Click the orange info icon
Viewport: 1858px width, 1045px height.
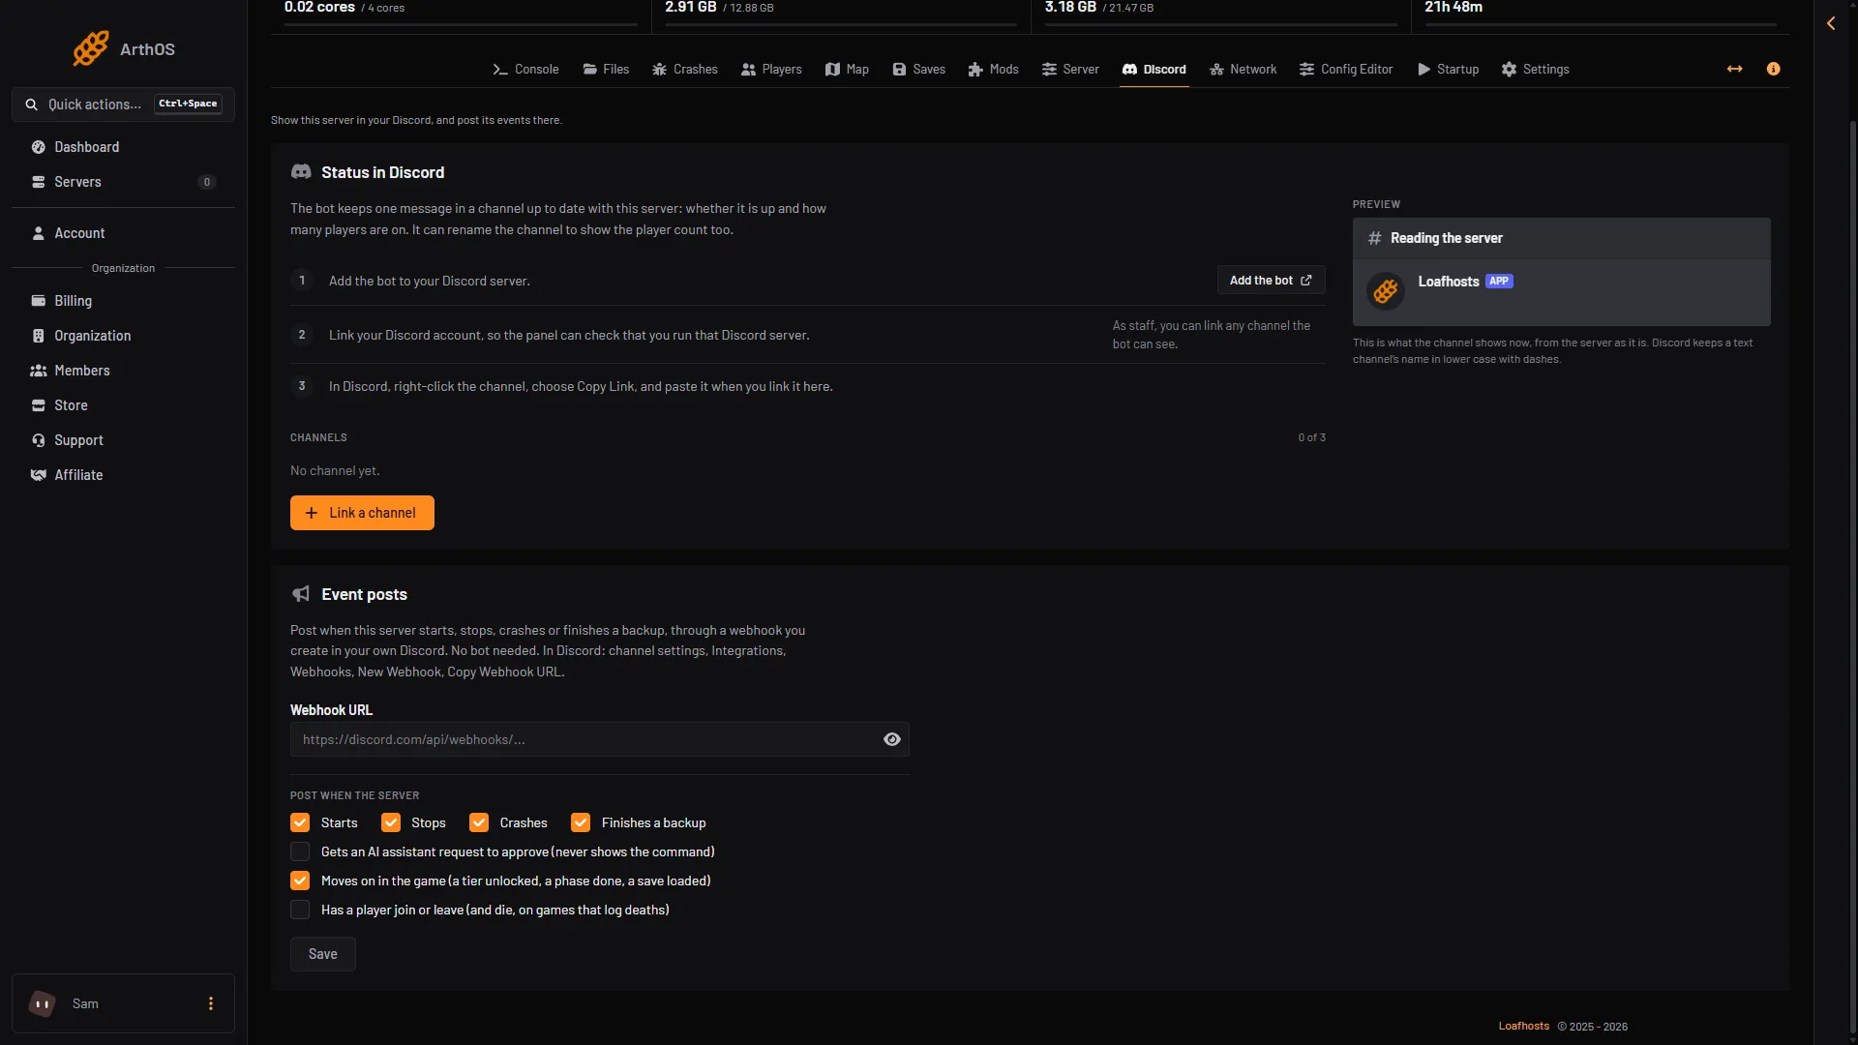(x=1774, y=69)
